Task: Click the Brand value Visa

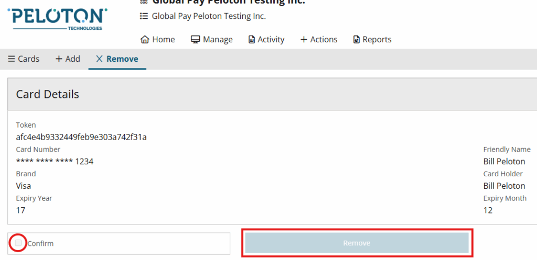Action: point(24,186)
